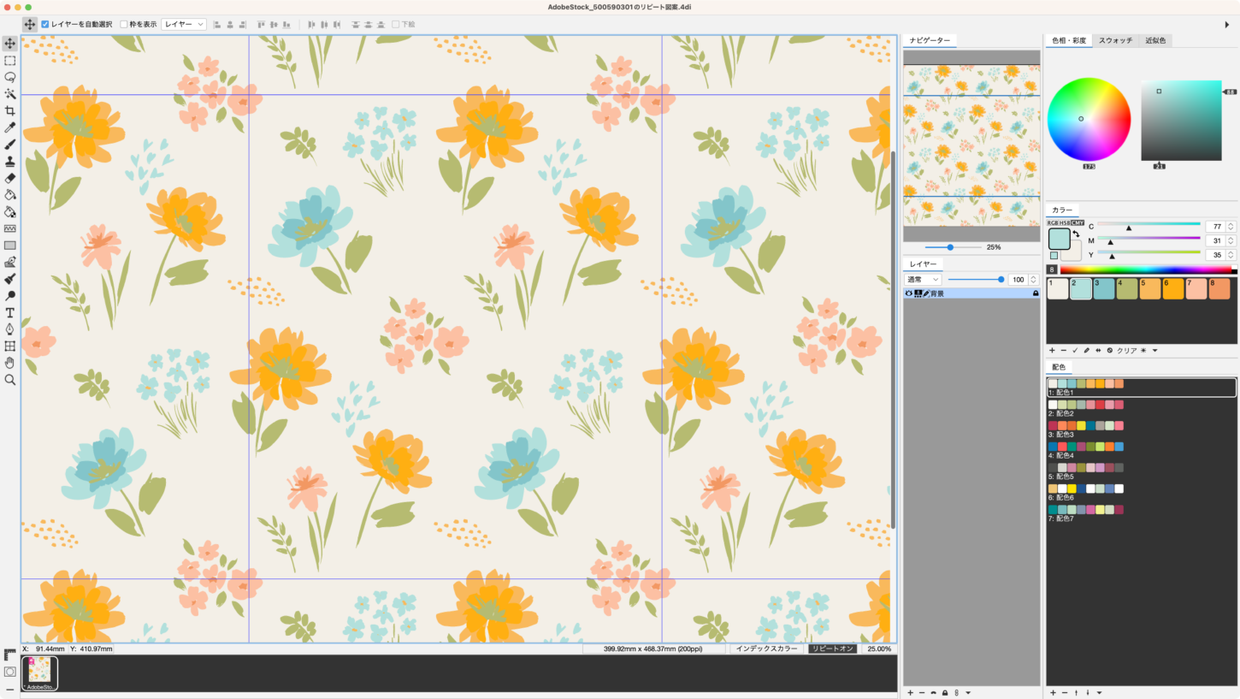Hide the 背景 layer with eye icon
The width and height of the screenshot is (1240, 699).
point(909,293)
